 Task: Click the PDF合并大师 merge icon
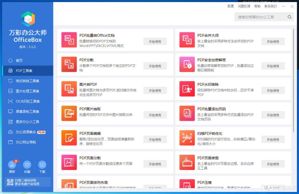[187, 40]
